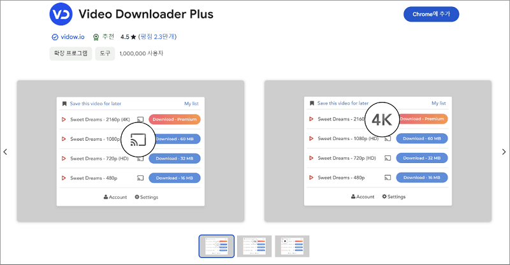The width and height of the screenshot is (510, 265).
Task: Click the cast icon on the 480p row in the right screenshot
Action: pos(388,178)
